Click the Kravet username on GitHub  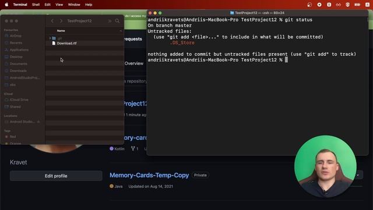click(x=18, y=162)
